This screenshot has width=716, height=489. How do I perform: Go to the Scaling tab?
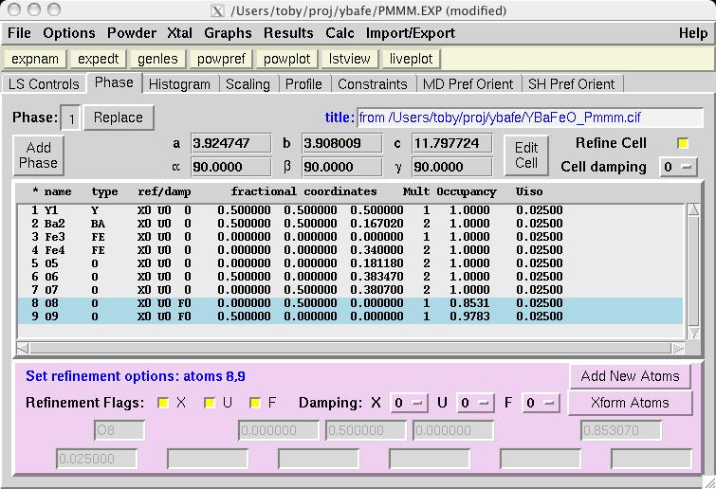[248, 84]
